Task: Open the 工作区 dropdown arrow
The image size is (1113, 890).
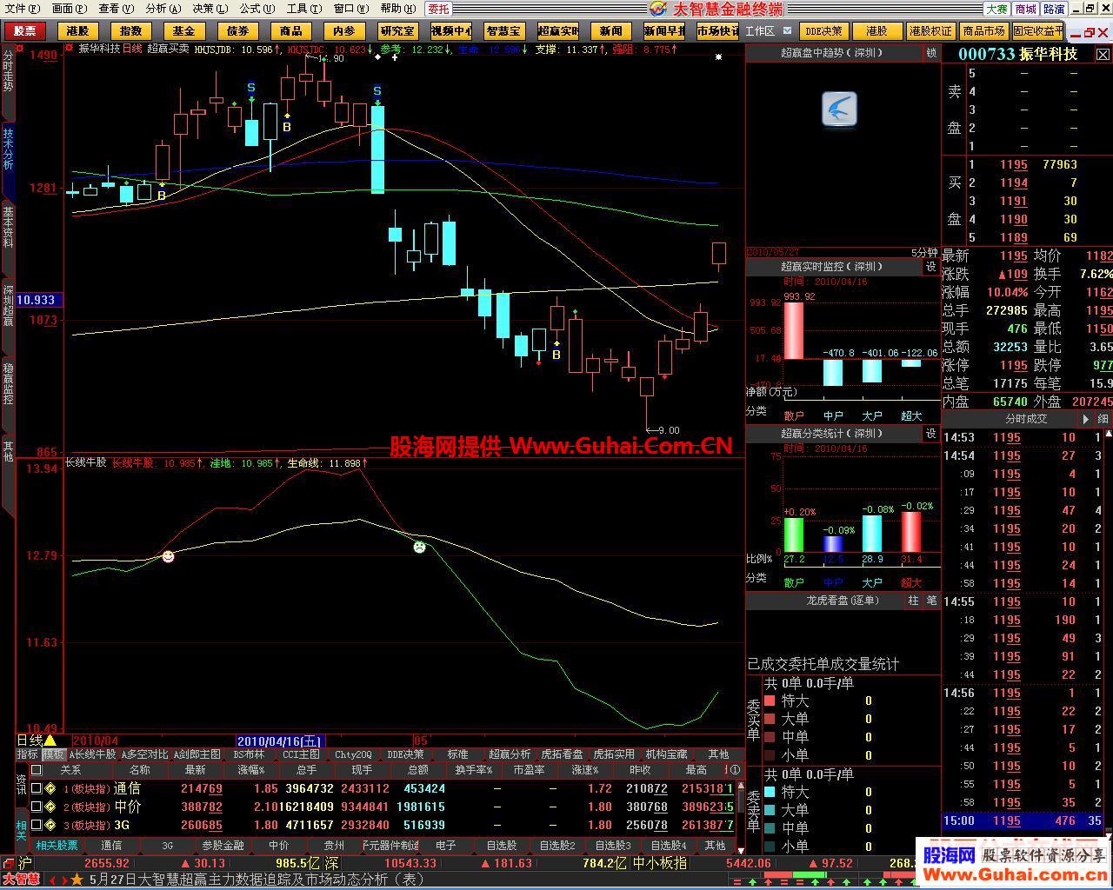Action: (x=788, y=30)
